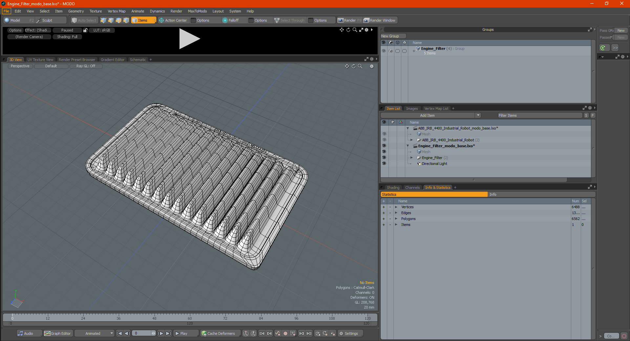
Task: Toggle eye for ABB_IRB_4400_Industrial_Robot item
Action: tap(384, 140)
